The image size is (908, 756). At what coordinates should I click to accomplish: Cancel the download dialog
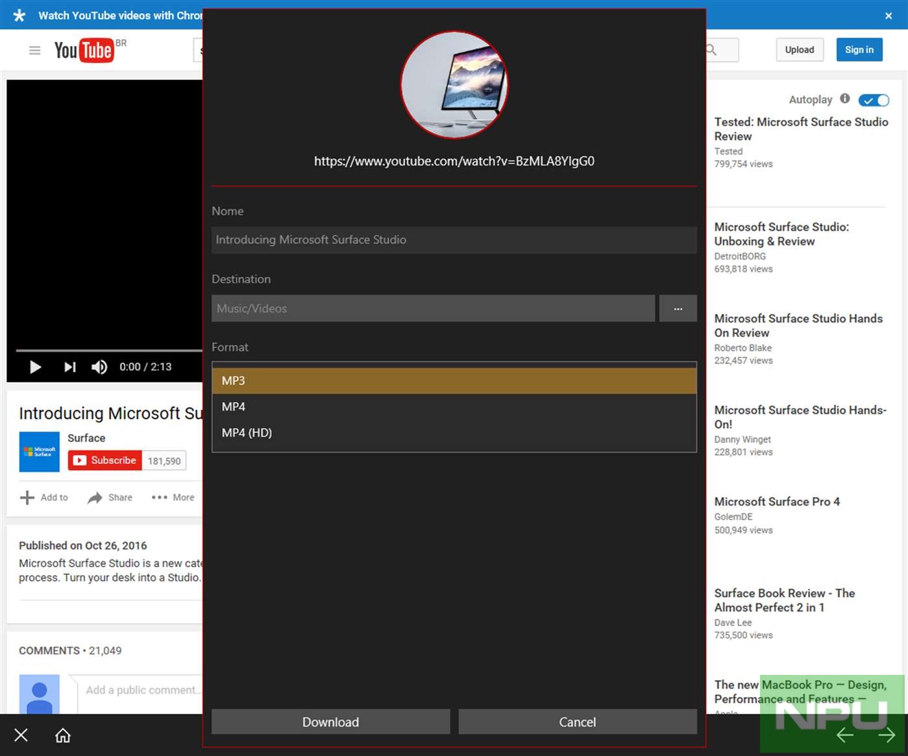click(578, 722)
